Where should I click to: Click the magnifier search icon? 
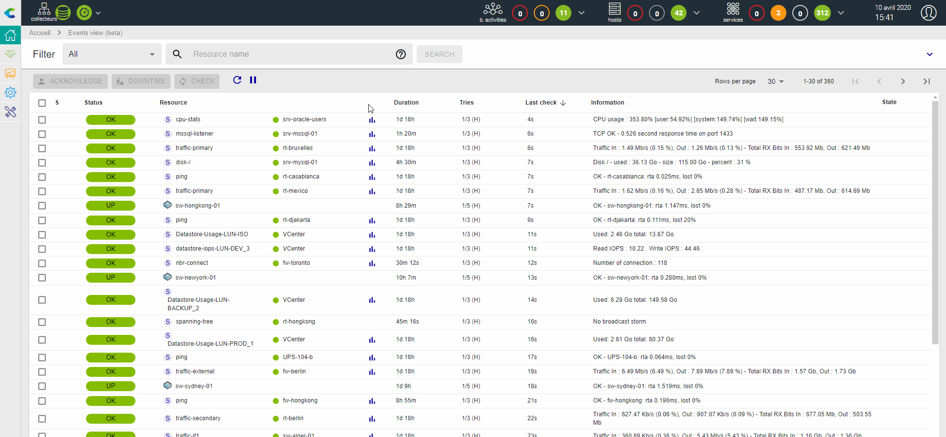pos(177,54)
